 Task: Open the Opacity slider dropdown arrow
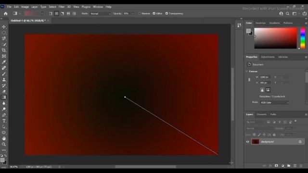click(133, 13)
